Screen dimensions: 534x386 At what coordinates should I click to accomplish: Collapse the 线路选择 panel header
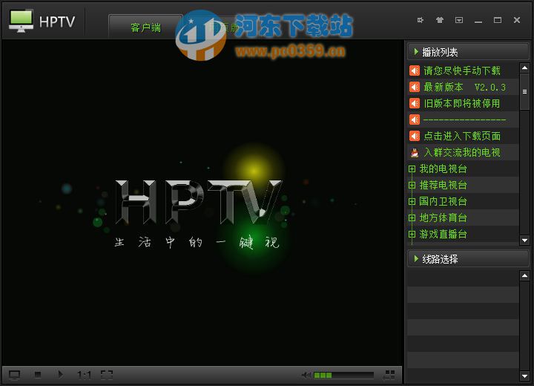(x=468, y=259)
